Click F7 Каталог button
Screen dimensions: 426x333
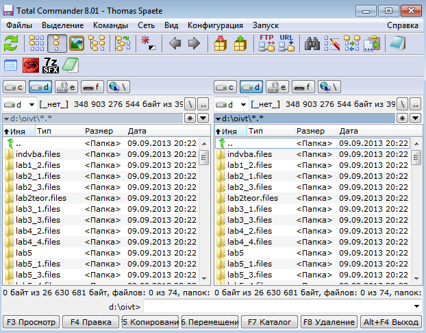(x=269, y=322)
